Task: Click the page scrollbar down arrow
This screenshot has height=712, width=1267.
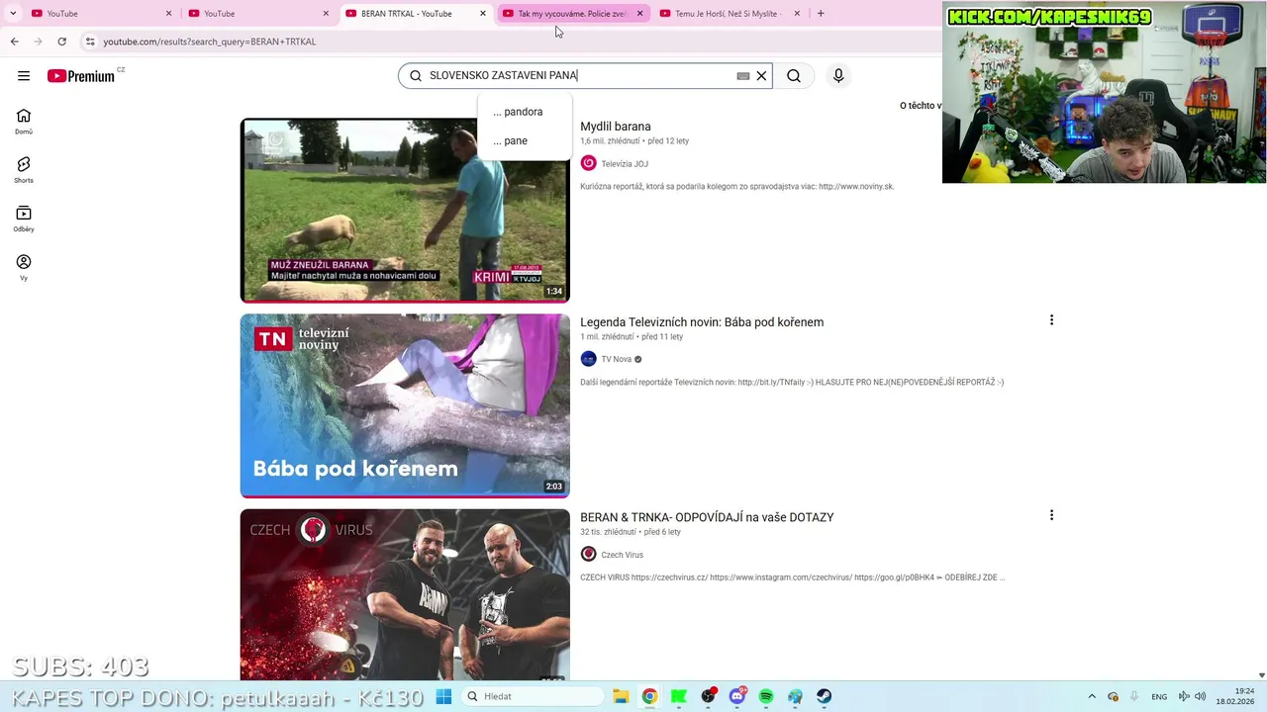Action: click(1261, 674)
